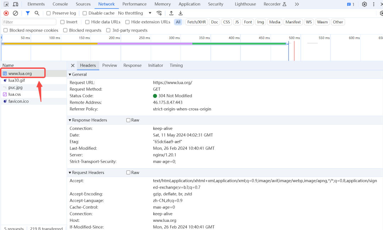Screen dimensions: 383x230
Task: Tick the Raw checkbox for Response Headers
Action: (x=128, y=120)
